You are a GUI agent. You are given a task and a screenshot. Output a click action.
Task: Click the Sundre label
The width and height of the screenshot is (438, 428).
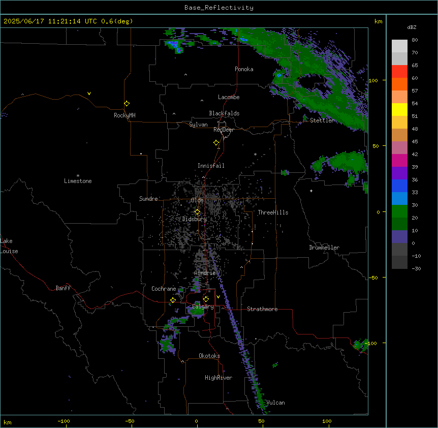pos(148,199)
